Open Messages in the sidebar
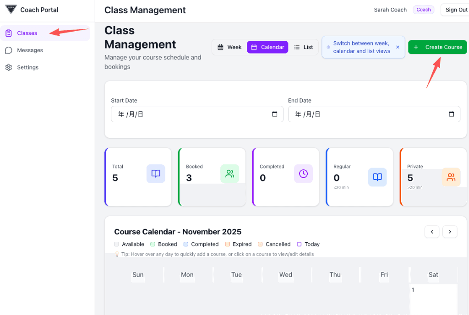469x315 pixels. pyautogui.click(x=30, y=50)
